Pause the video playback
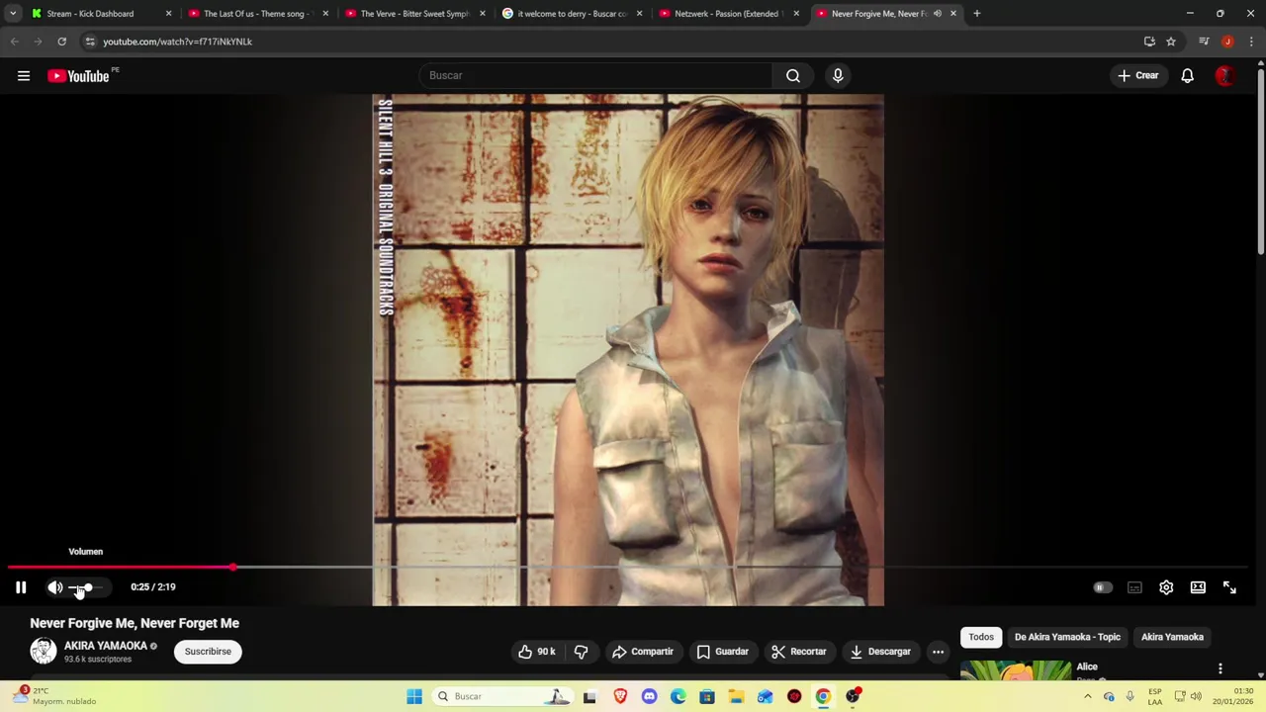The height and width of the screenshot is (712, 1266). (x=21, y=587)
